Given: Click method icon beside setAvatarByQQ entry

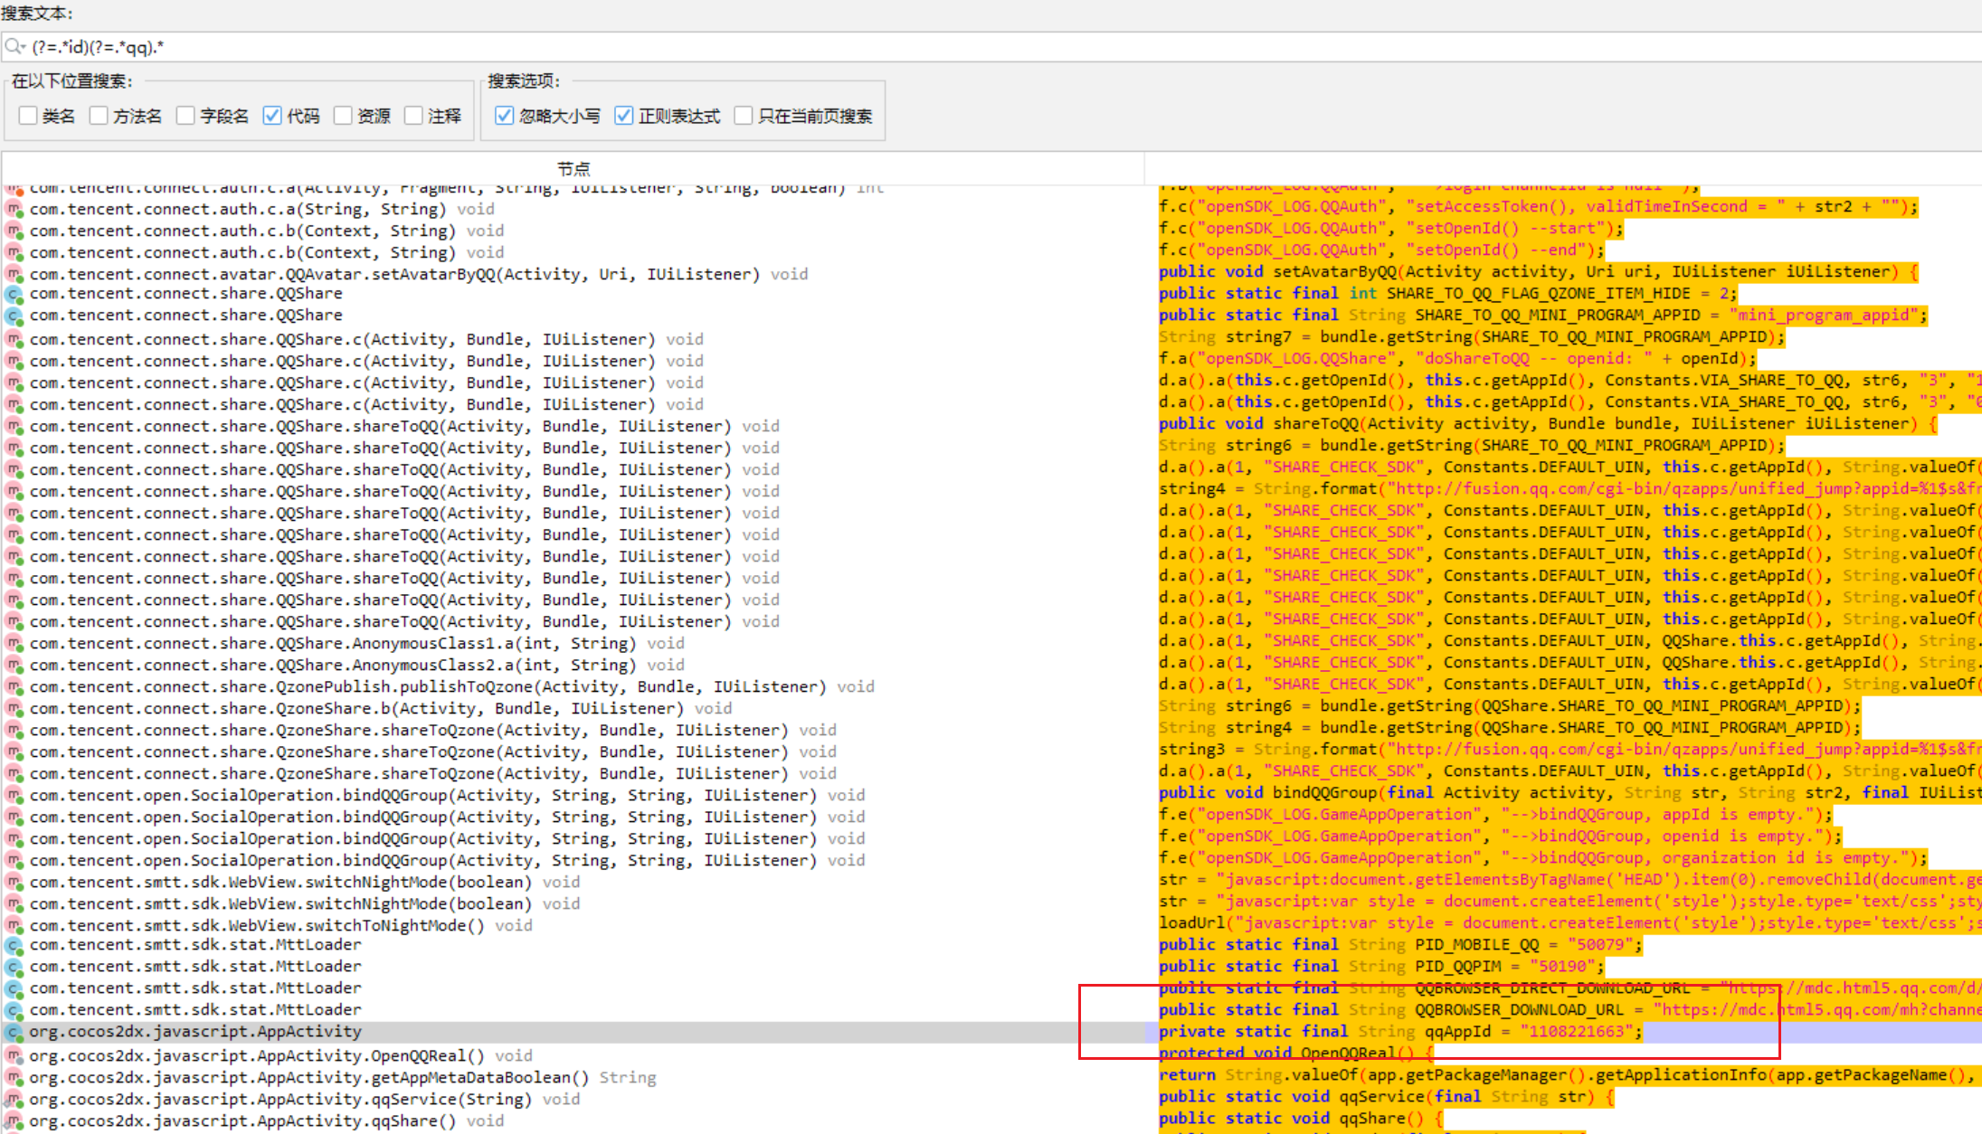Looking at the screenshot, I should coord(14,274).
